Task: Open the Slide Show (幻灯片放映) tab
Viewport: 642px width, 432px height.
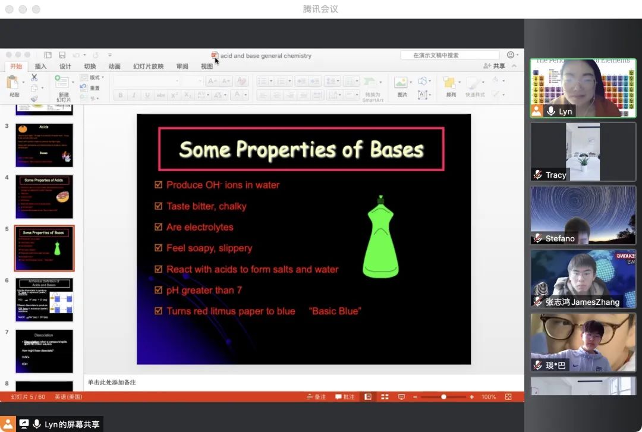Action: point(148,67)
